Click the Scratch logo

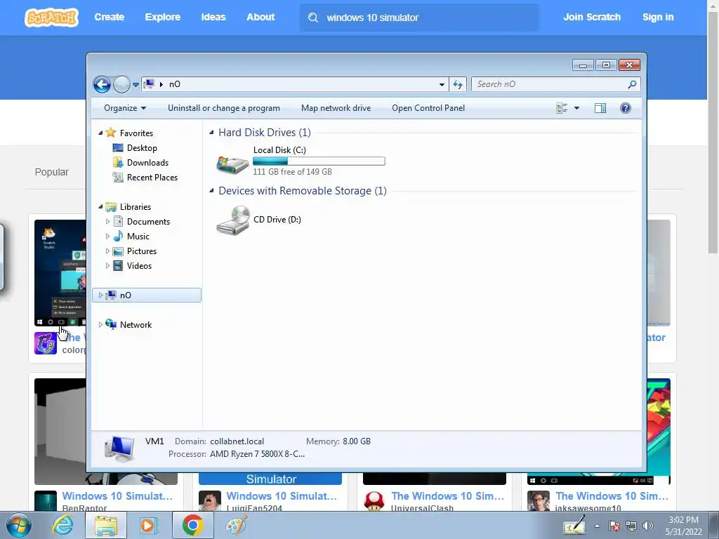[x=51, y=18]
